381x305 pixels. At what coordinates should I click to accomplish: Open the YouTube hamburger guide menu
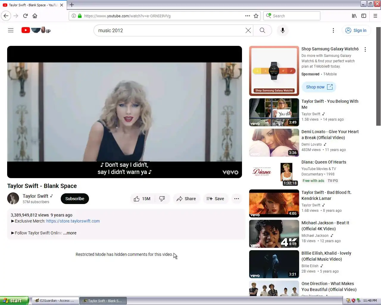coord(11,30)
